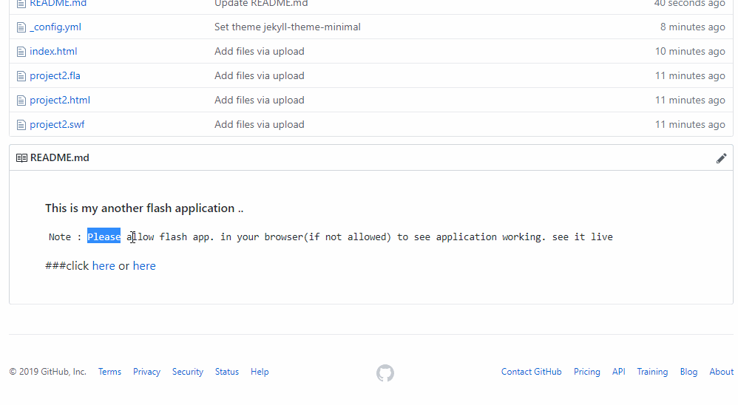
Task: Open the project2.fla file
Action: pos(55,76)
